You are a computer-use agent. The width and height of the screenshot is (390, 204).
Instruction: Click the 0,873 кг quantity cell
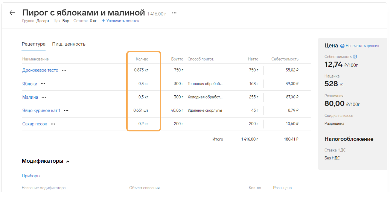(x=141, y=70)
